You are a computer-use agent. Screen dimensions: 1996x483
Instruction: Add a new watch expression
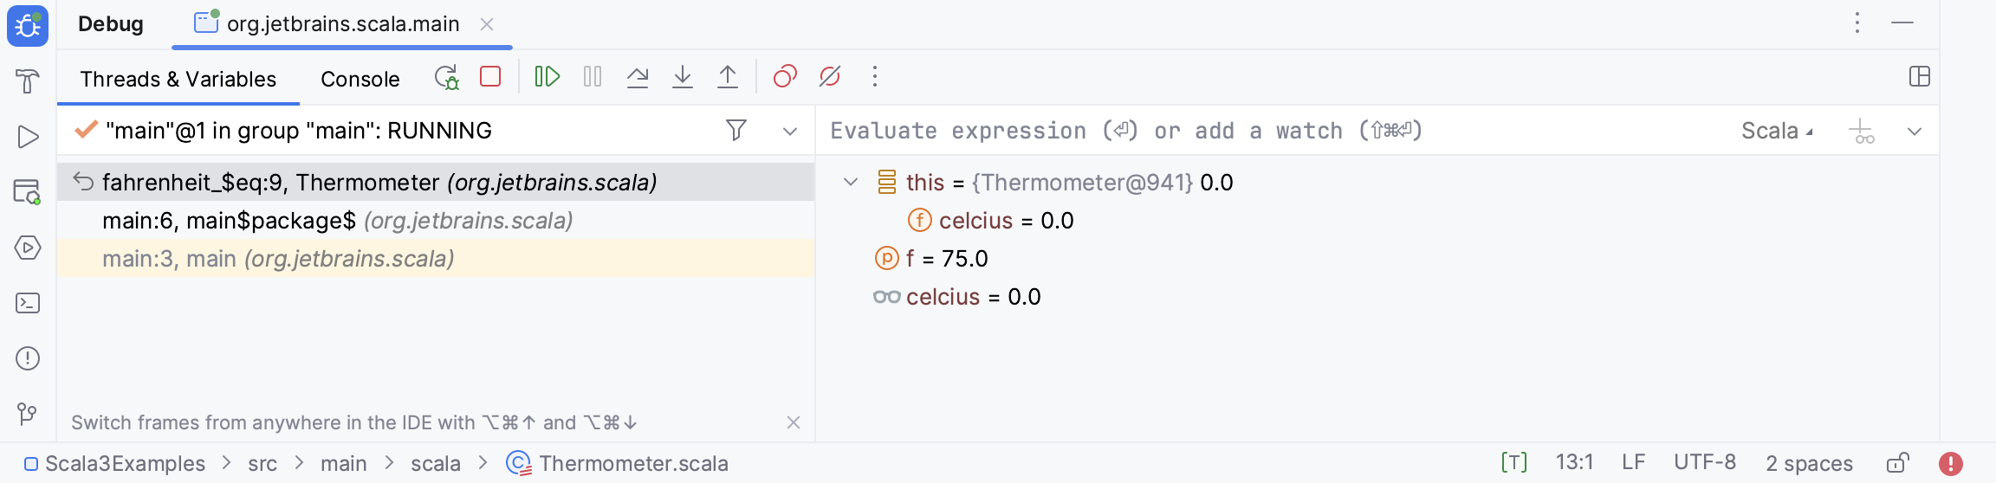pos(1861,132)
